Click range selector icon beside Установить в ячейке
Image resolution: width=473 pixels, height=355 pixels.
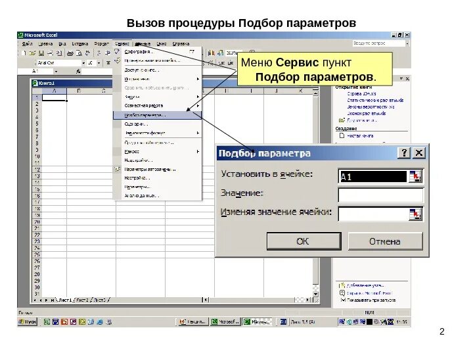(415, 177)
